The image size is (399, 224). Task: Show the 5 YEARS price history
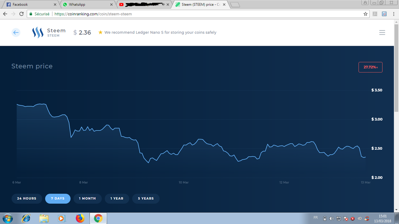(146, 198)
